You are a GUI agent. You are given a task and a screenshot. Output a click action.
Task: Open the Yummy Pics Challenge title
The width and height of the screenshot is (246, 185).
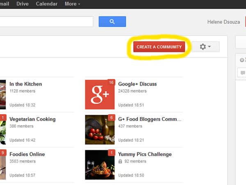145,154
